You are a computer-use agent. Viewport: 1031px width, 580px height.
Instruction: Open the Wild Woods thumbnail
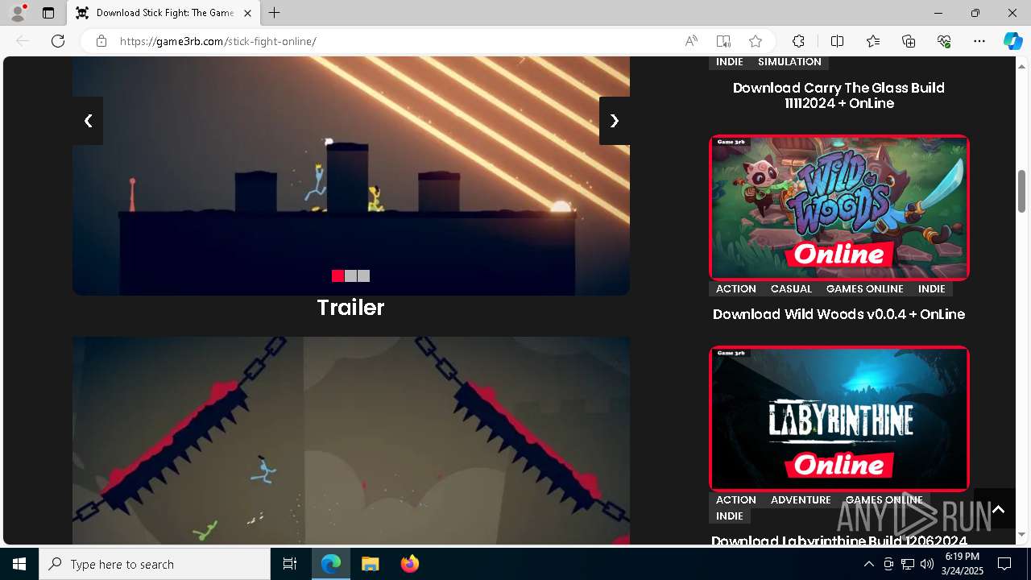tap(838, 208)
